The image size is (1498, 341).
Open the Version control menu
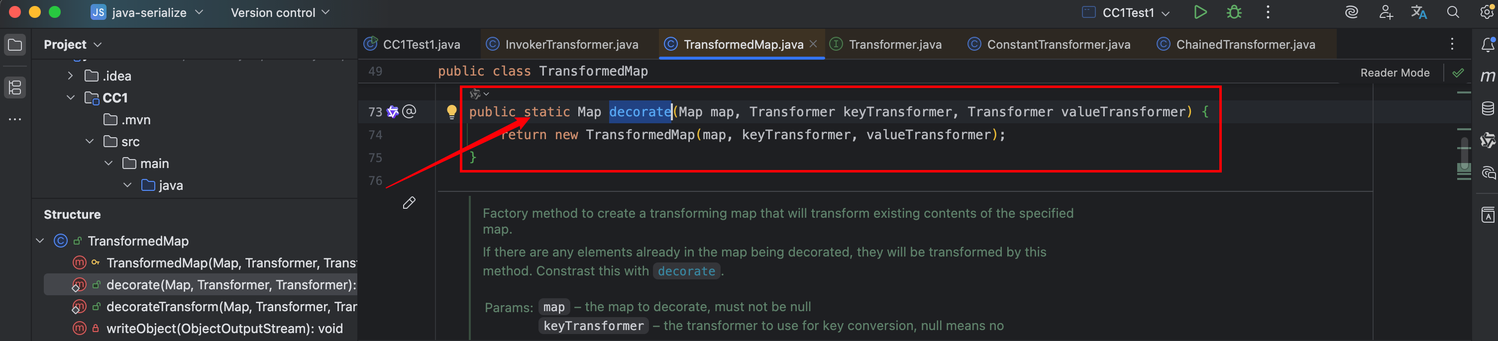(x=280, y=13)
